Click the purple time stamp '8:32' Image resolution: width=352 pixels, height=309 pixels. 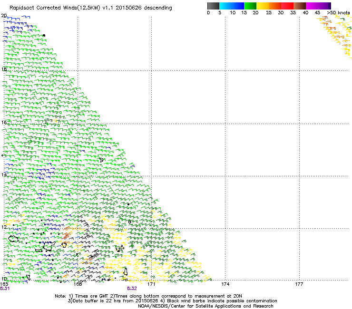pos(132,289)
